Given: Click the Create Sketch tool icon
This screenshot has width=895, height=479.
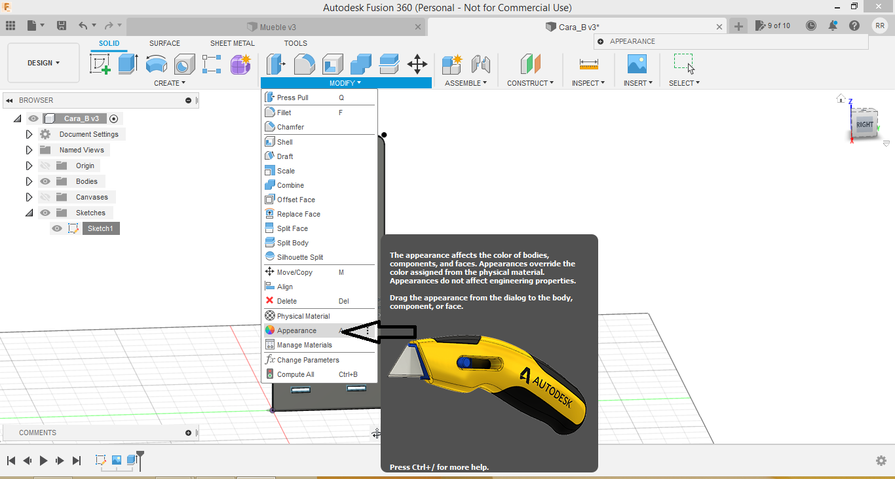Looking at the screenshot, I should pyautogui.click(x=100, y=63).
